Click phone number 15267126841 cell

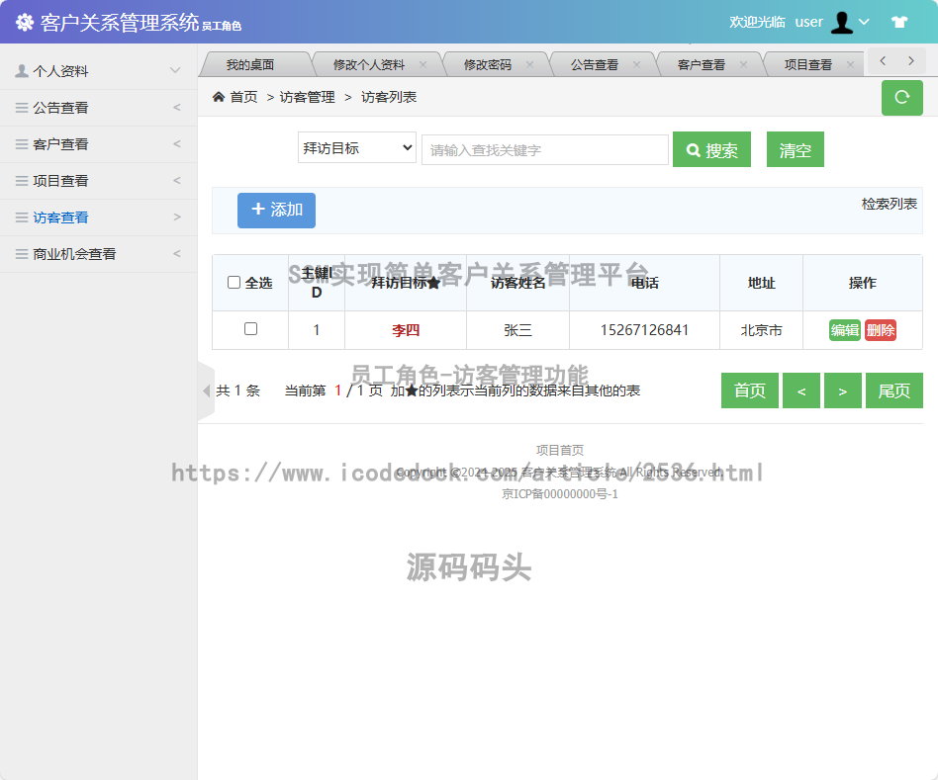(644, 330)
